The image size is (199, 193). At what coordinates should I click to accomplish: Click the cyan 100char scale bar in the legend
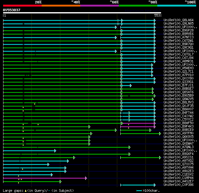pos(139,191)
